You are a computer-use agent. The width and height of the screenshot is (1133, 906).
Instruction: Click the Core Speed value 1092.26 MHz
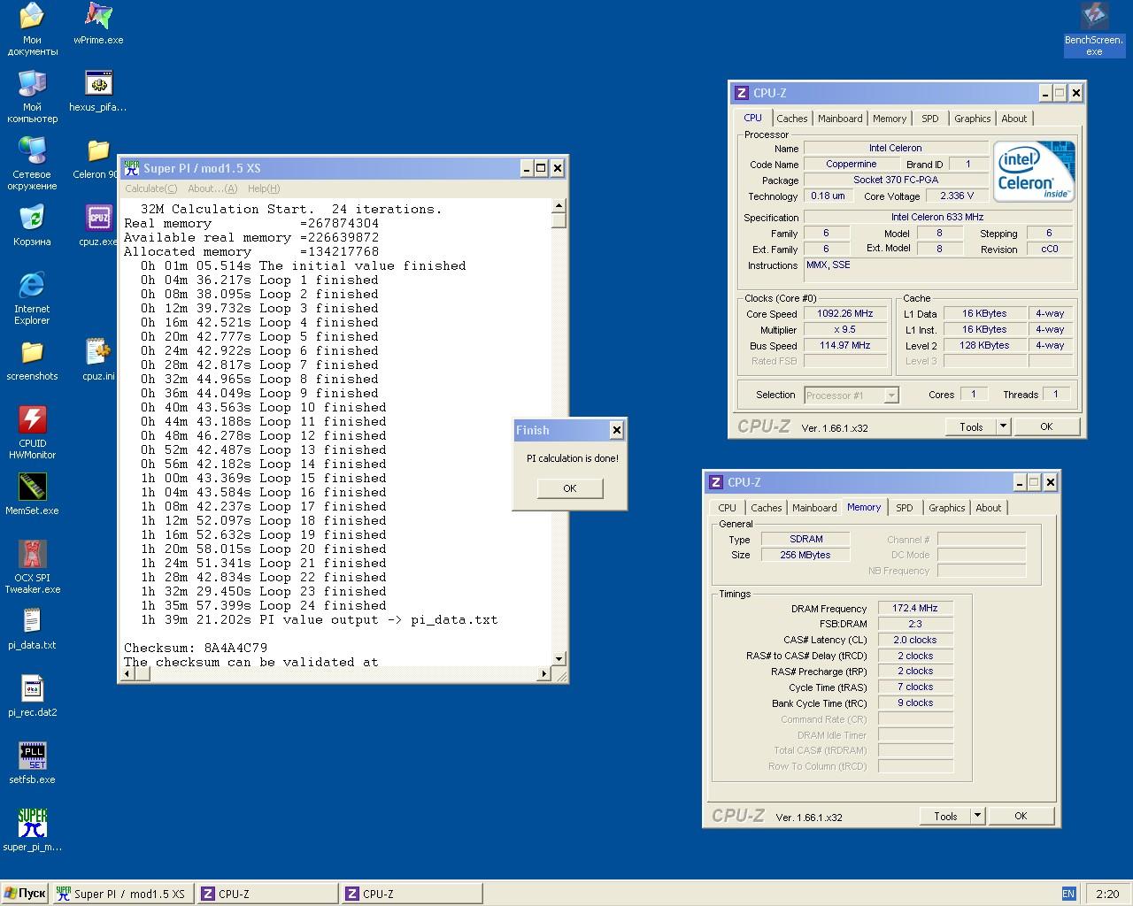(845, 313)
